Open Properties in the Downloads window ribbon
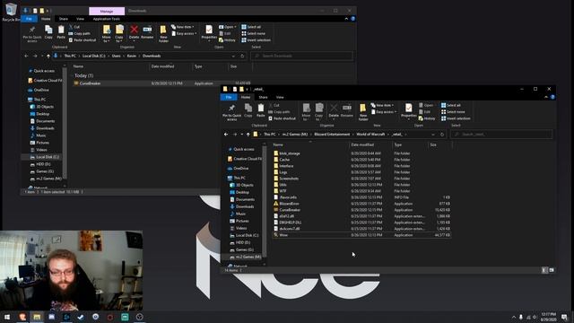Viewport: 574px width, 323px height. click(x=209, y=32)
